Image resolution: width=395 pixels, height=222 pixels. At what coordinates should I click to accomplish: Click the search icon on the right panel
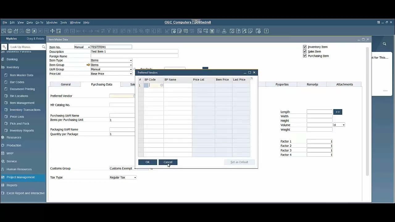tap(385, 44)
